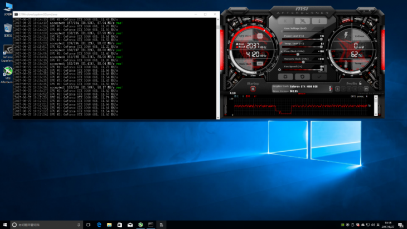Open File Explorer from the taskbar
This screenshot has height=229, width=407.
109,225
